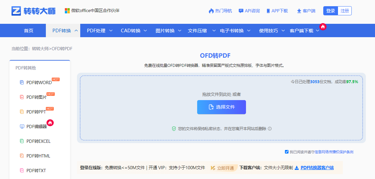Open the APP下载 link
This screenshot has height=179, width=375.
click(x=280, y=11)
